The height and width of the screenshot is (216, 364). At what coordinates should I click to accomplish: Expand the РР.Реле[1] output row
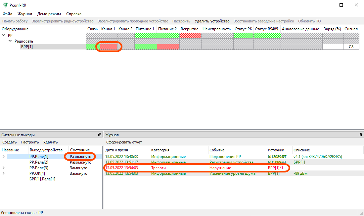pyautogui.click(x=4, y=157)
